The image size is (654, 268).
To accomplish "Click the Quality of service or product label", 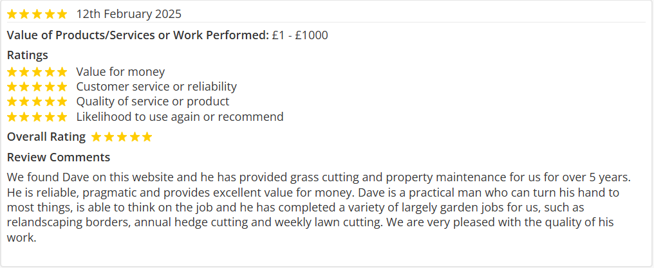I will (x=153, y=102).
